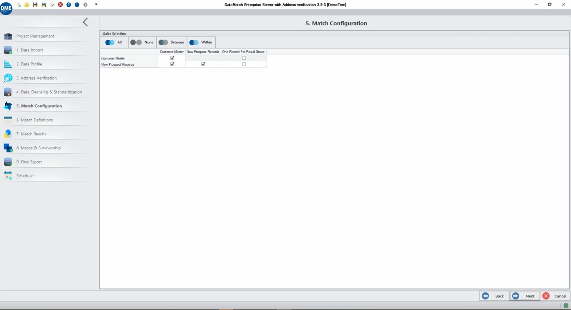
Task: Click the yellow open folder icon
Action: [x=27, y=5]
